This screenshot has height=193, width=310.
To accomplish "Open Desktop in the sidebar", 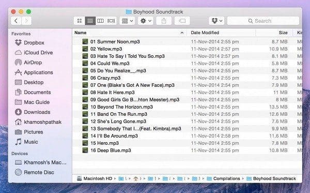I will [x=29, y=82].
